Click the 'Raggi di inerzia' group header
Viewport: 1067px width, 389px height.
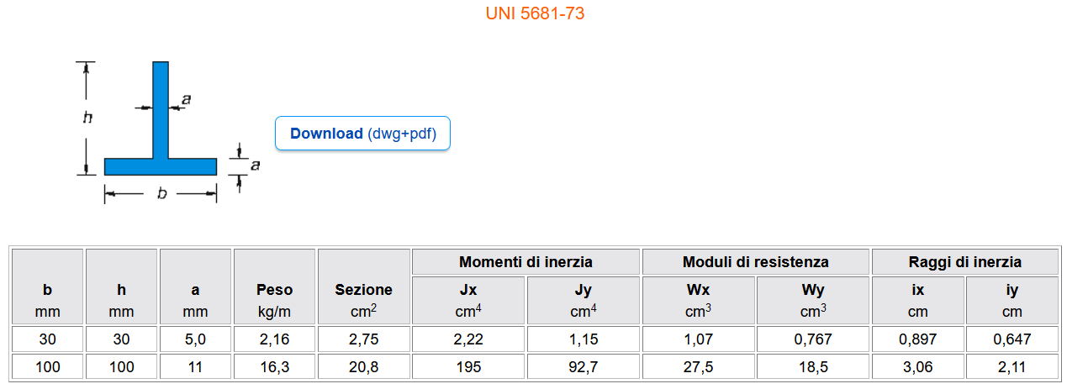964,262
